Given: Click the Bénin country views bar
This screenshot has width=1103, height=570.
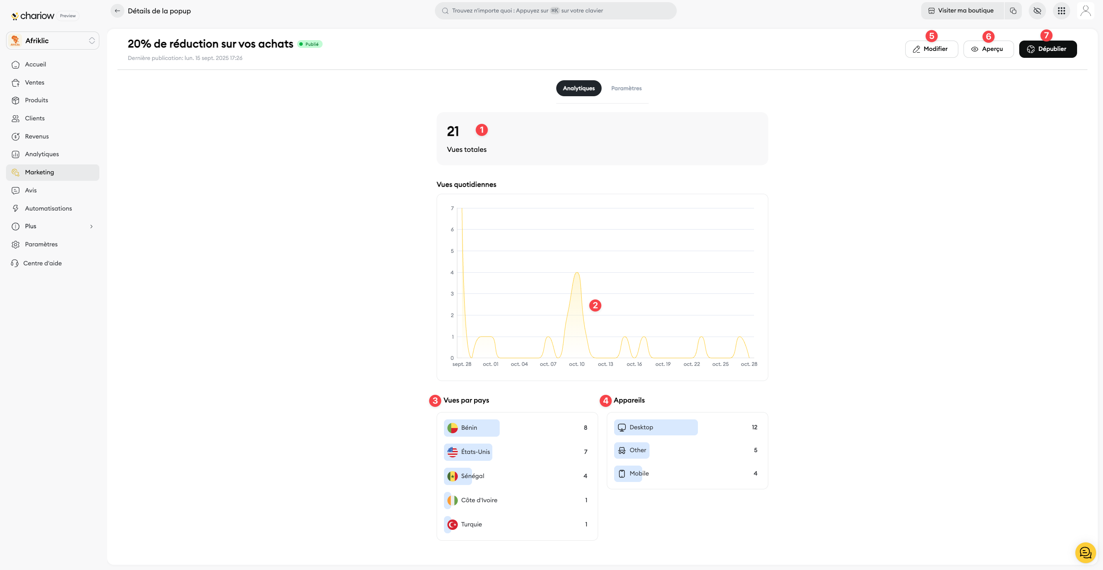Looking at the screenshot, I should [x=472, y=428].
